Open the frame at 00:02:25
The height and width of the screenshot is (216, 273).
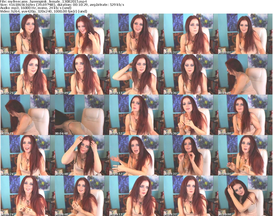28,74
